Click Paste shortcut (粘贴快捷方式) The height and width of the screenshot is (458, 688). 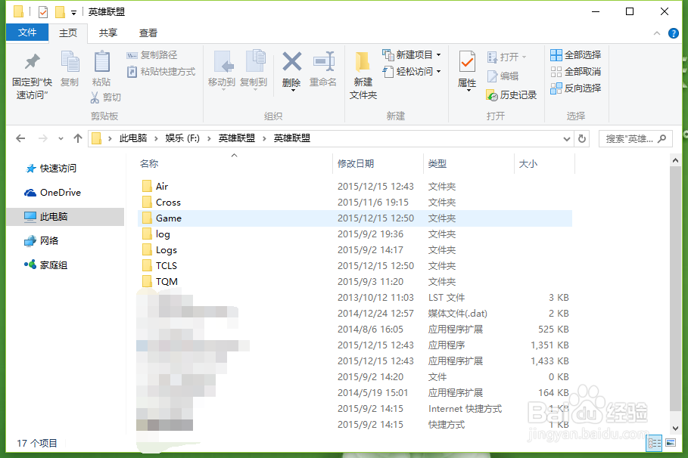161,72
